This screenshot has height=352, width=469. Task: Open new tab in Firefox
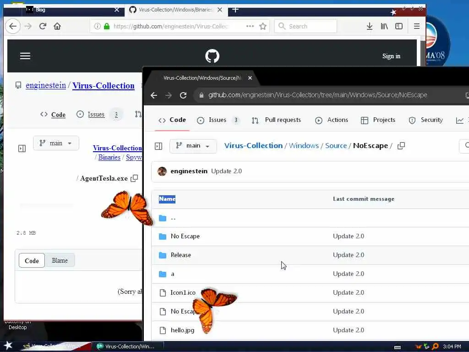pos(235,10)
